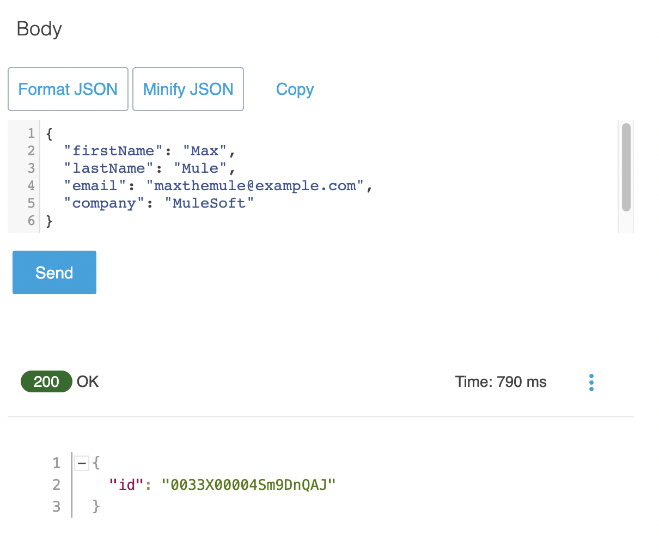The image size is (659, 558).
Task: Click the green 200 status badge
Action: click(x=46, y=381)
